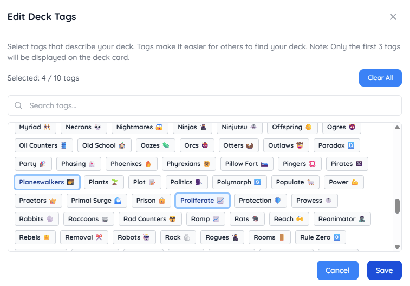This screenshot has width=410, height=286.
Task: Click the search magnifier icon
Action: (x=18, y=105)
